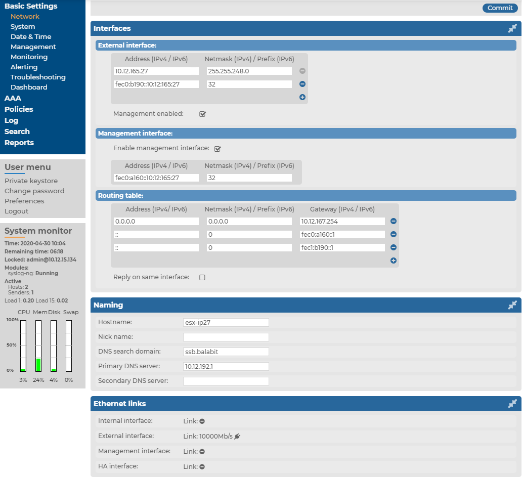Click the Hostname input field
This screenshot has width=522, height=477.
coord(226,322)
